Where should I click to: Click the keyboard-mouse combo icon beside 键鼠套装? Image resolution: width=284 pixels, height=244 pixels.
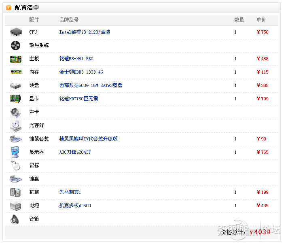point(16,139)
